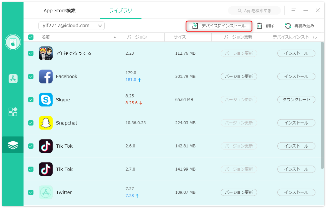
Task: Toggle the select-all header checkbox
Action: click(x=31, y=37)
